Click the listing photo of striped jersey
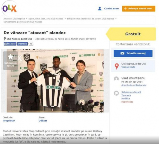The width and height of the screenshot is (159, 144). point(55,81)
